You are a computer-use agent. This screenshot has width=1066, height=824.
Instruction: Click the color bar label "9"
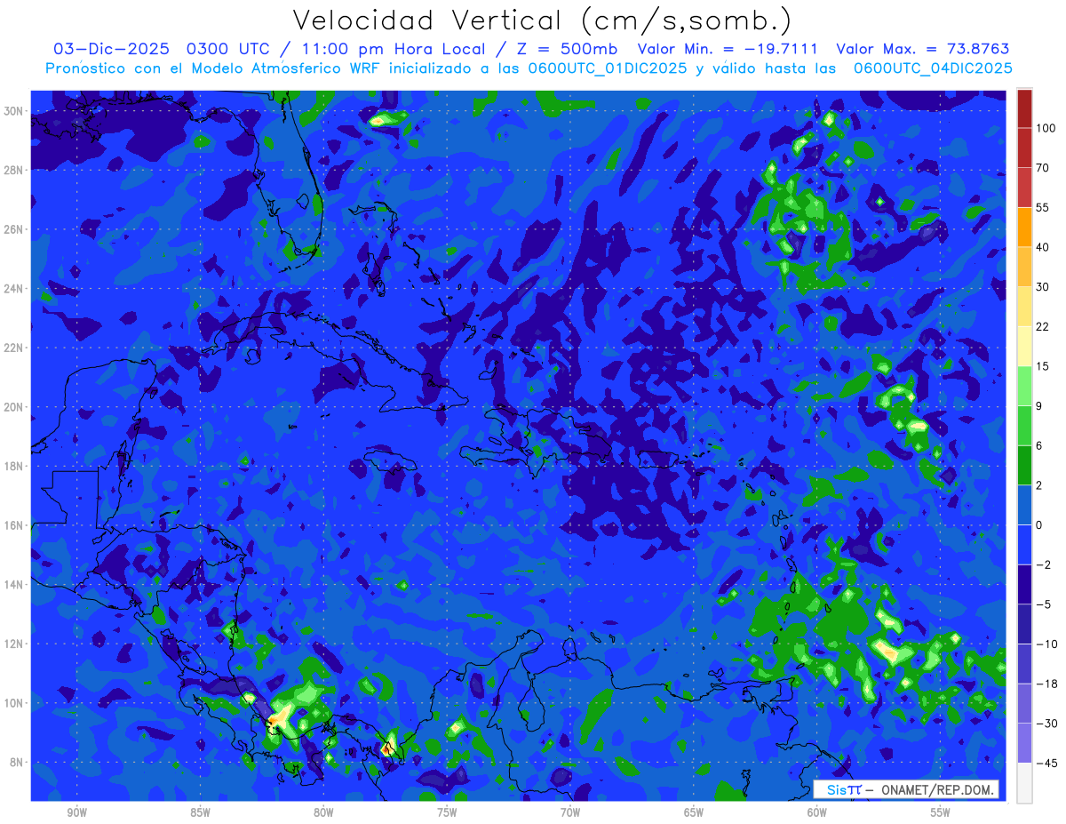click(x=1040, y=405)
